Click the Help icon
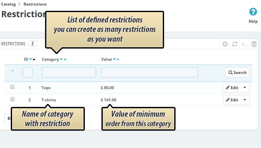This screenshot has width=261, height=148. point(253,12)
